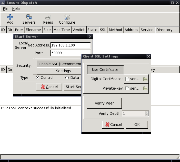Toggle Enable SSL (Recommended) button
Viewport: 180px width, 162px height.
[59, 64]
